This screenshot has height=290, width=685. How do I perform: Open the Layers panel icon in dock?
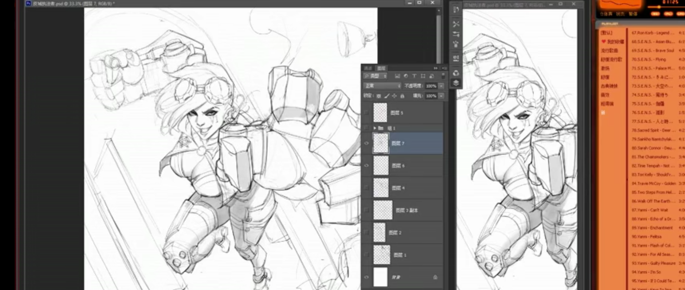coord(455,83)
